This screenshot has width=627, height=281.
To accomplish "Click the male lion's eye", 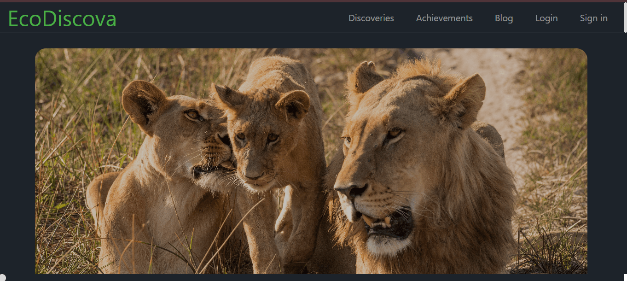I will [x=394, y=134].
